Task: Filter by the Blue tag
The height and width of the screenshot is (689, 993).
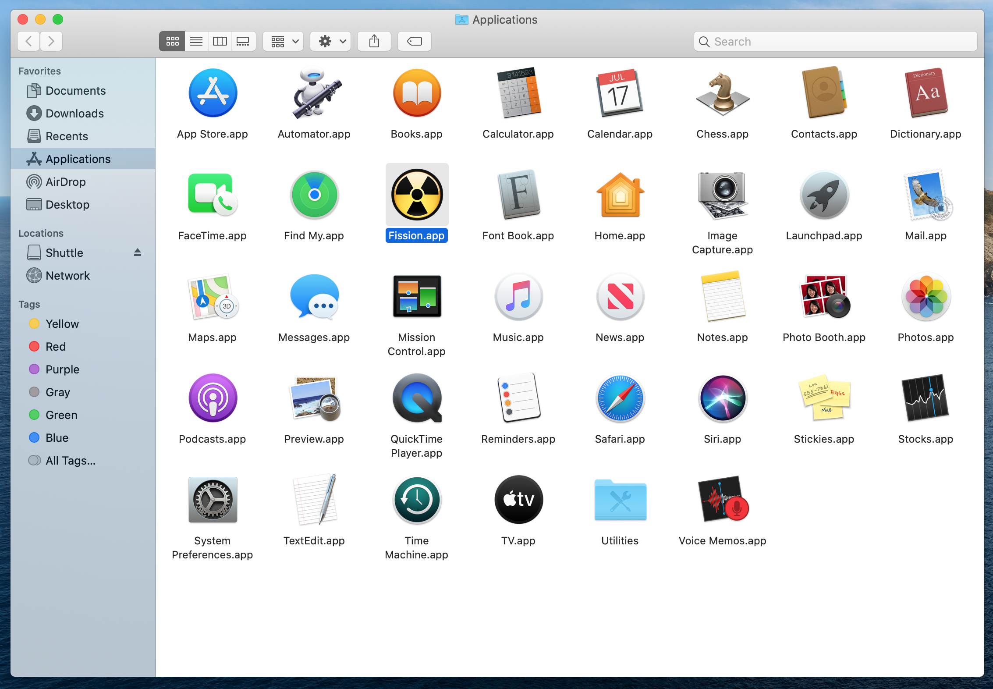Action: pyautogui.click(x=83, y=438)
